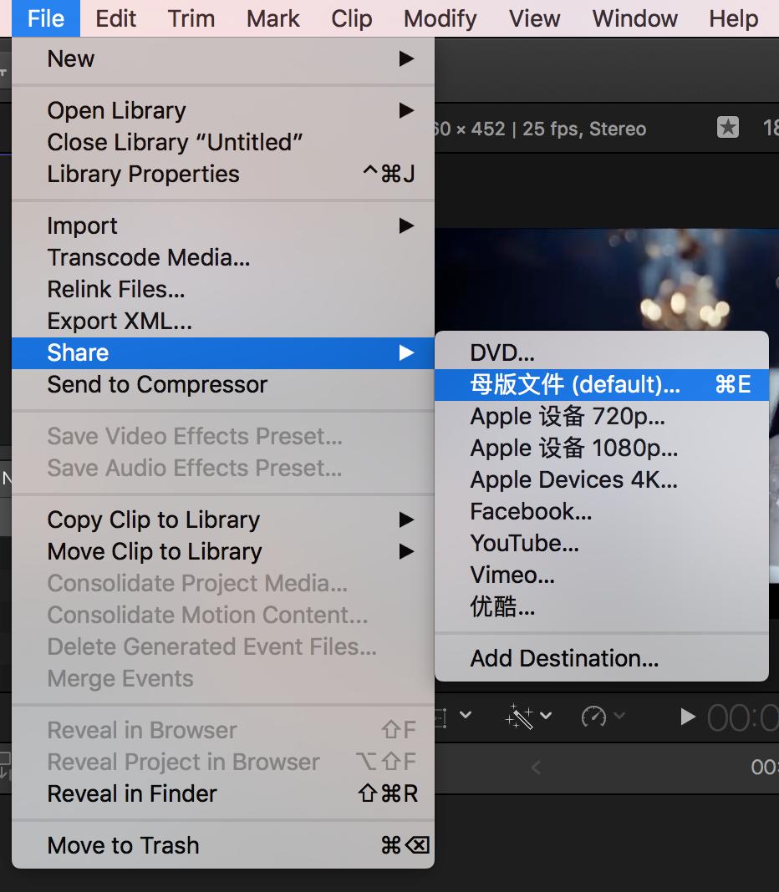Open the Trim menu
This screenshot has width=779, height=892.
[x=191, y=18]
